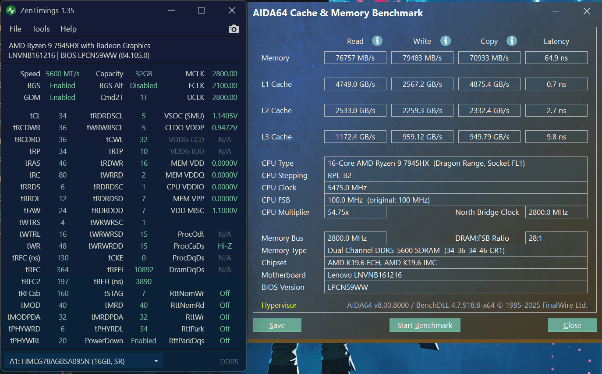The width and height of the screenshot is (602, 374).
Task: Click the tRFC value 364
Action: click(63, 270)
